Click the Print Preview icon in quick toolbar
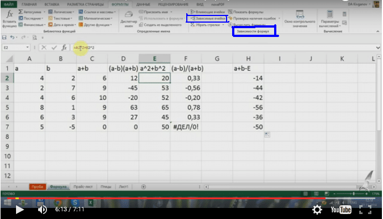Screen dimensions: 383x219 pos(35,38)
